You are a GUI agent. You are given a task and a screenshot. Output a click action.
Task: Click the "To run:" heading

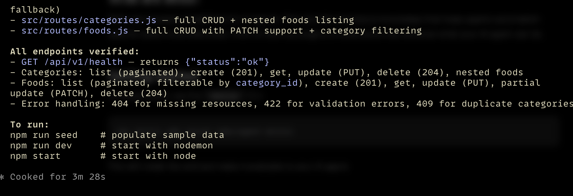pyautogui.click(x=29, y=125)
